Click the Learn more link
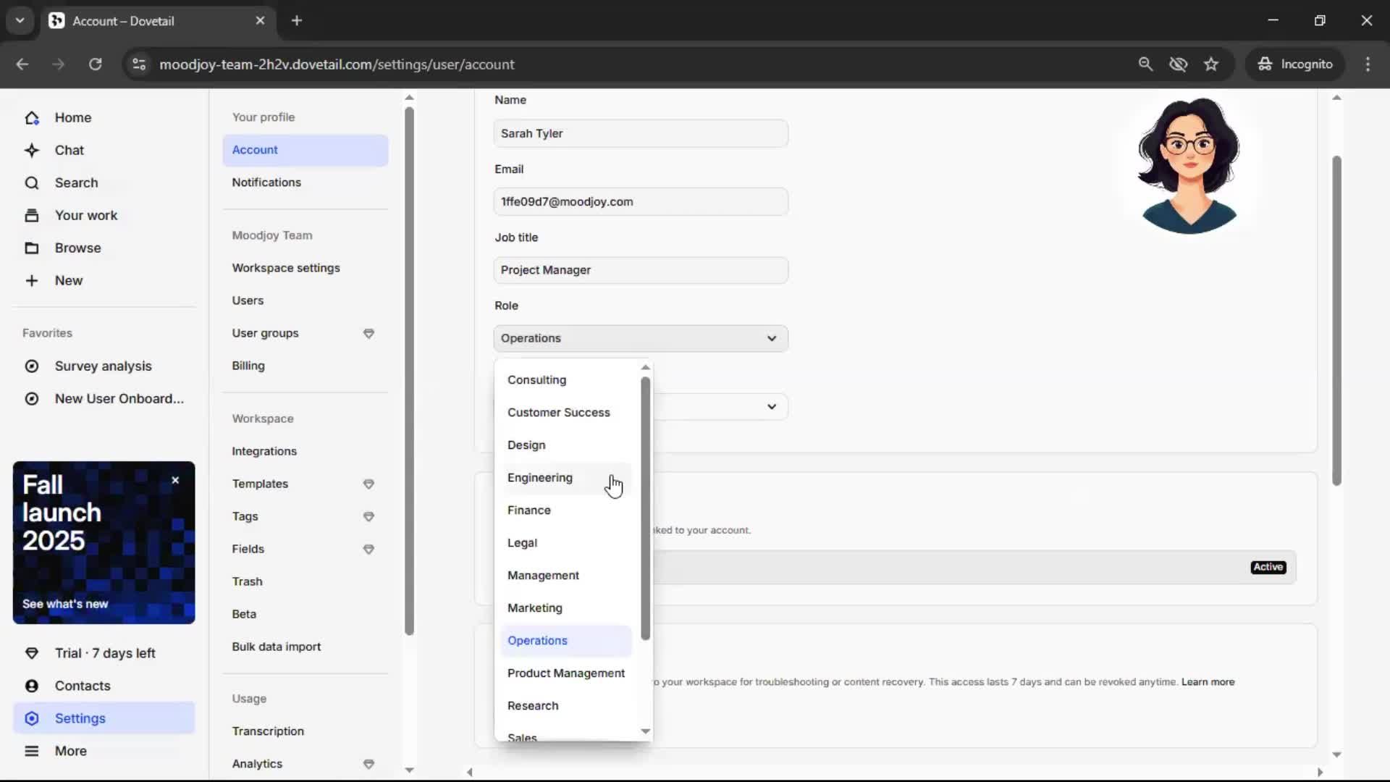Screen dimensions: 1390x782 click(1208, 682)
